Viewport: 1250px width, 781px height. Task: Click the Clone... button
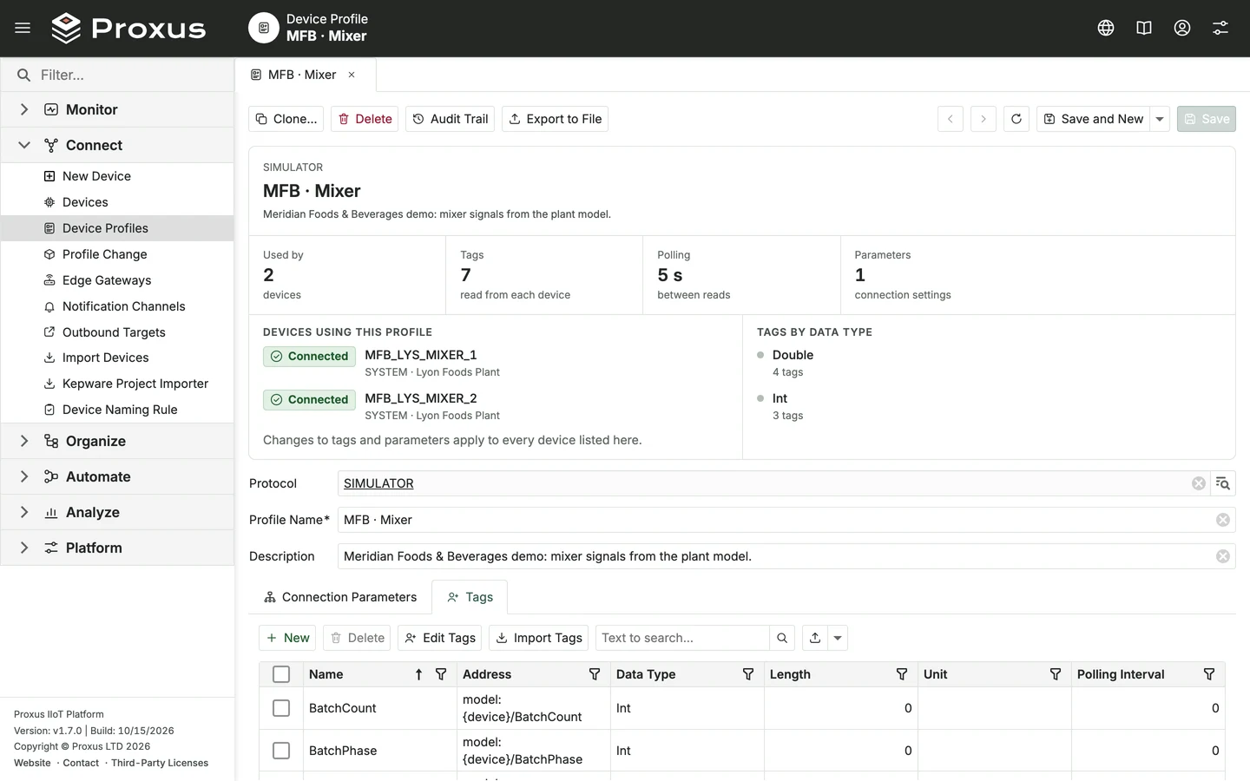[286, 119]
